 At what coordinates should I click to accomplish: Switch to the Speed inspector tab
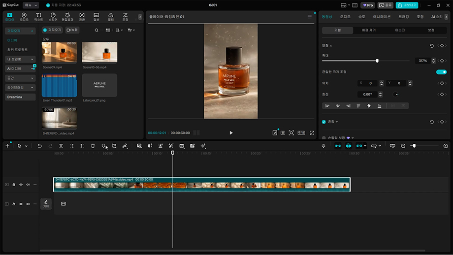click(362, 17)
